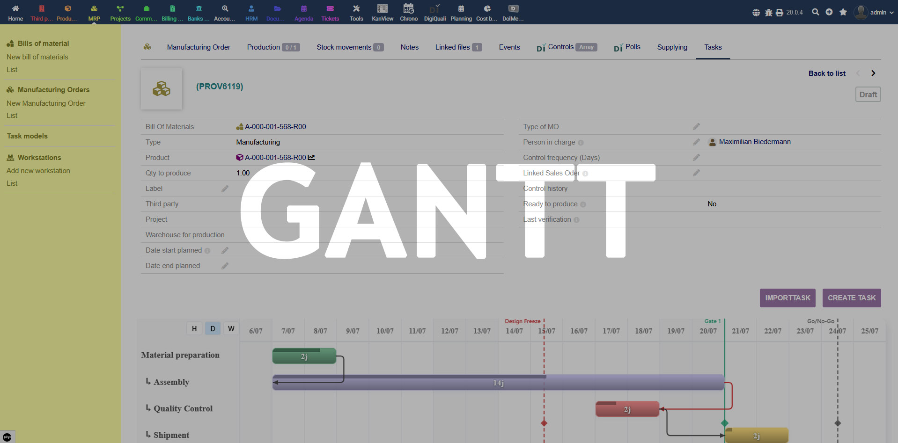Image resolution: width=898 pixels, height=443 pixels.
Task: Click the Back to list link
Action: [x=826, y=73]
